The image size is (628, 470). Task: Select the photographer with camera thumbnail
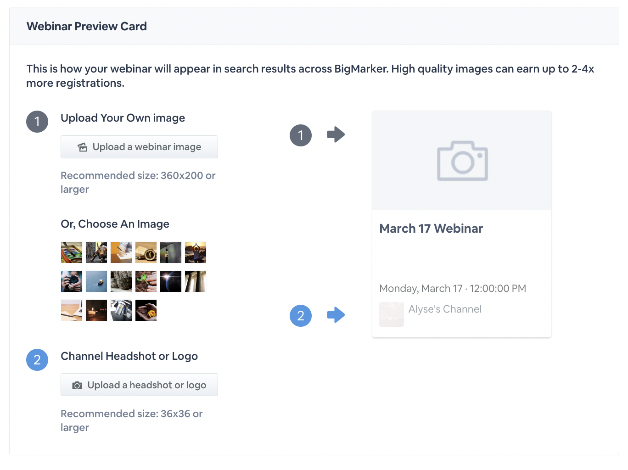[71, 281]
